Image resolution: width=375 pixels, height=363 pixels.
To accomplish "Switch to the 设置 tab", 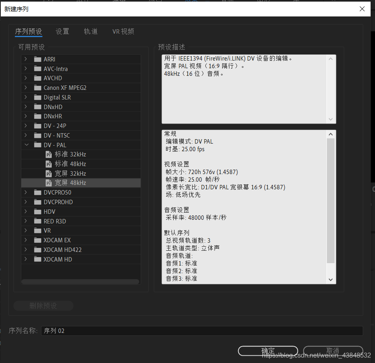I will click(63, 31).
